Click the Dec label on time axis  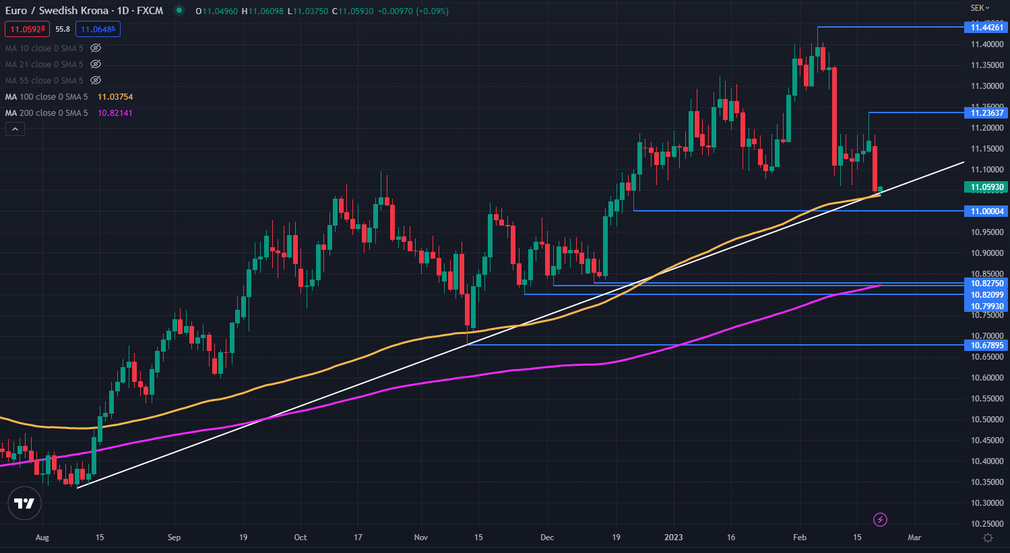click(x=547, y=538)
